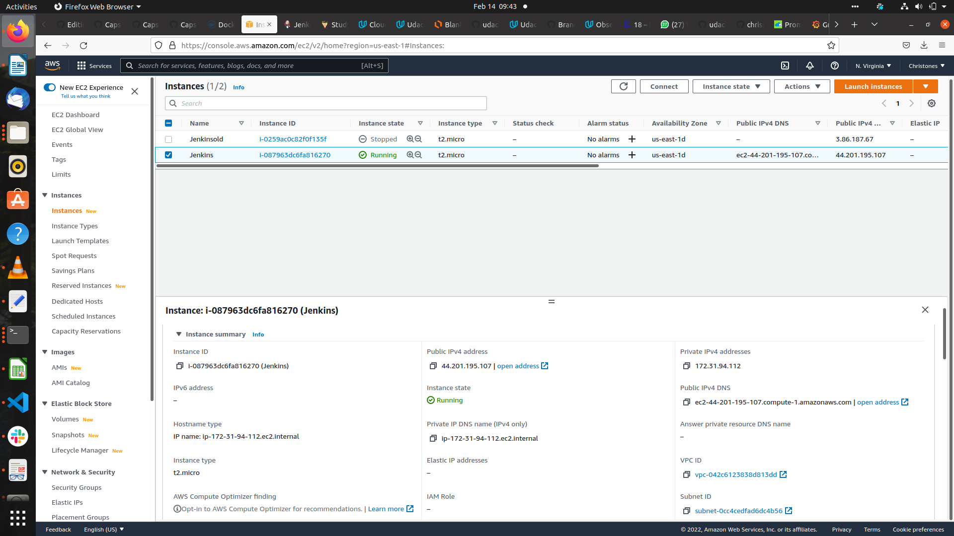Click the settings gear icon top right

(x=932, y=103)
